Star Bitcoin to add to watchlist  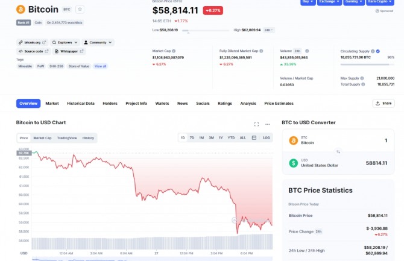80,9
